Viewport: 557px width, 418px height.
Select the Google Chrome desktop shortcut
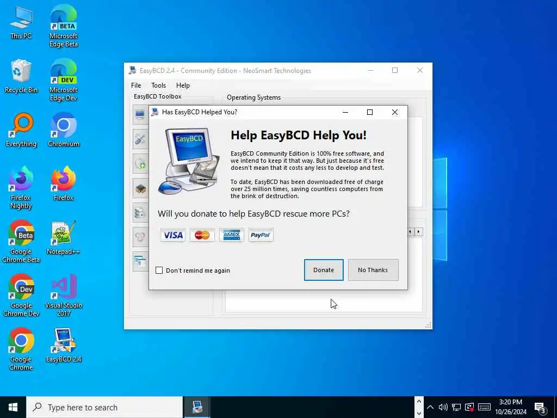[x=21, y=350]
